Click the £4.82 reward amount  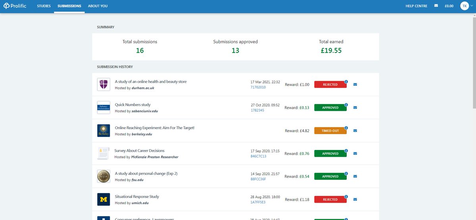(x=304, y=131)
